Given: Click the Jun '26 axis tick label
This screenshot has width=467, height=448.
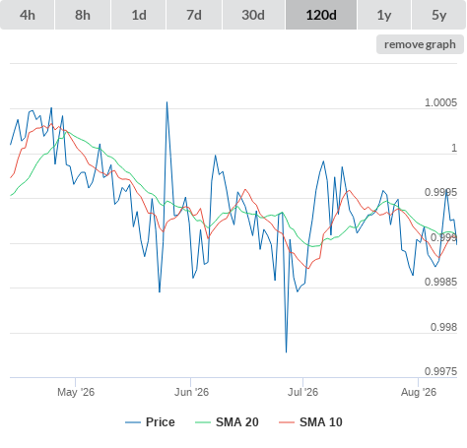Looking at the screenshot, I should coord(191,392).
